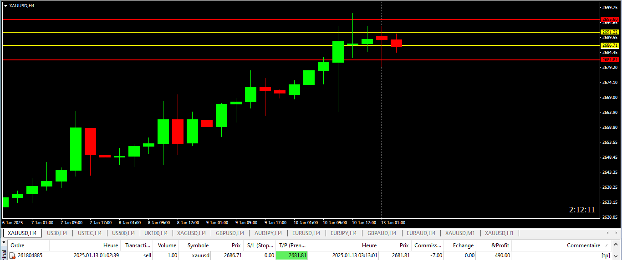Click the yellow 2686.71 price axis label

point(610,45)
